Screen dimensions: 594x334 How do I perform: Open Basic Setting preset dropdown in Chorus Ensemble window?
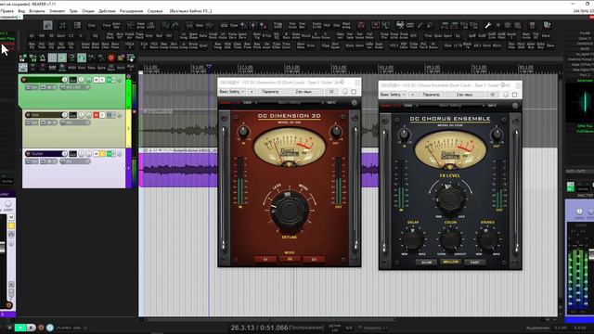394,95
